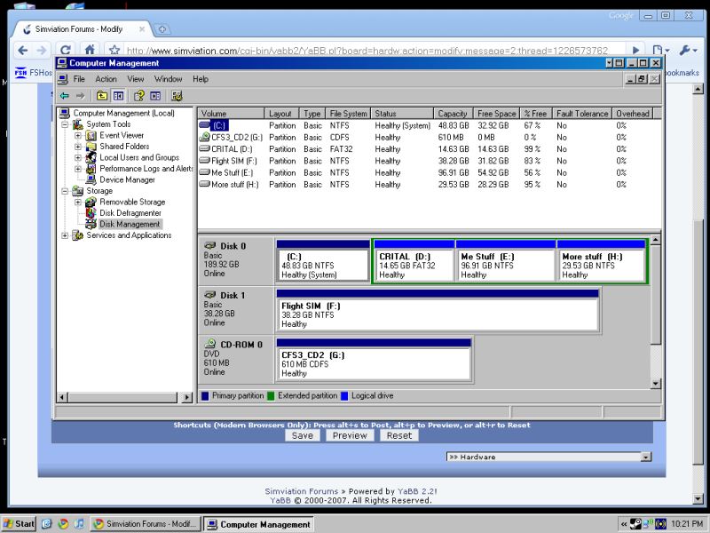710x533 pixels.
Task: Click the Up One Level folder icon
Action: tap(102, 96)
